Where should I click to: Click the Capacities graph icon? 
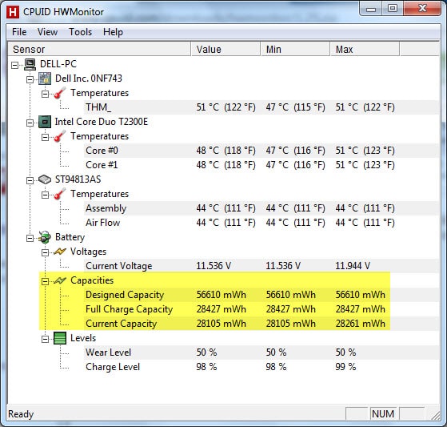click(60, 280)
